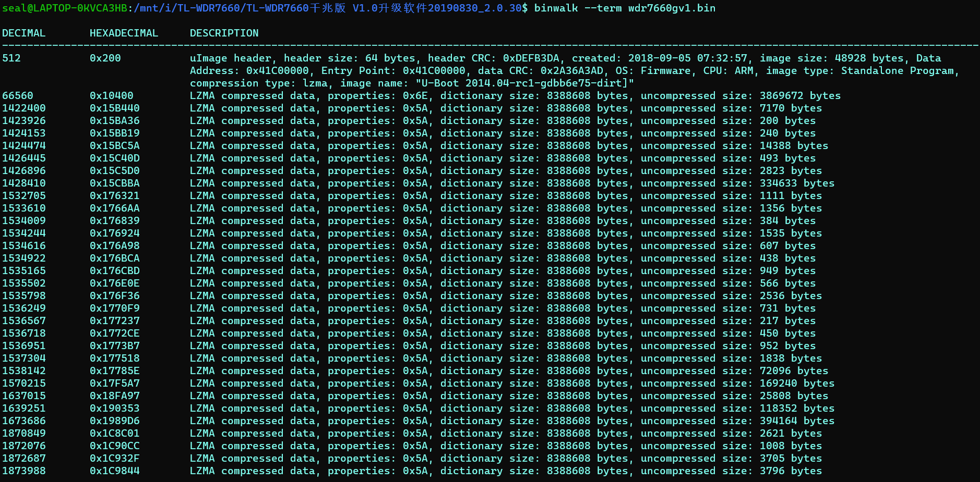Click header CRC value 0xDEFB3DA

pos(531,58)
